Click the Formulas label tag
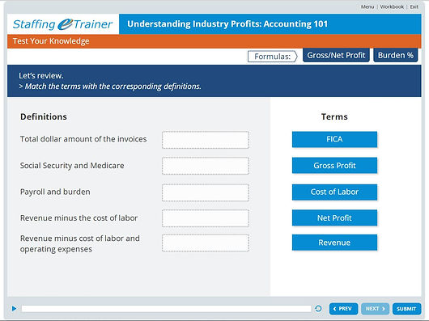 pyautogui.click(x=273, y=57)
